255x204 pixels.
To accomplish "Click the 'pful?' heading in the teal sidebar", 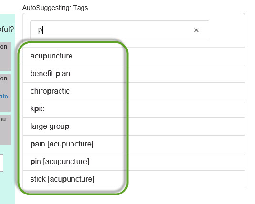I will point(7,29).
